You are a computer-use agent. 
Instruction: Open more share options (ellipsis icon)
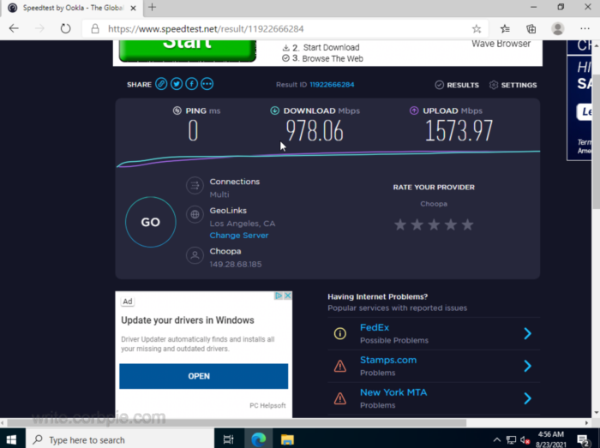click(207, 84)
